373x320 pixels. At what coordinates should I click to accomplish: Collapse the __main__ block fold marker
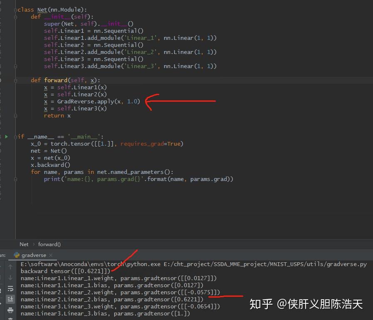pyautogui.click(x=15, y=136)
